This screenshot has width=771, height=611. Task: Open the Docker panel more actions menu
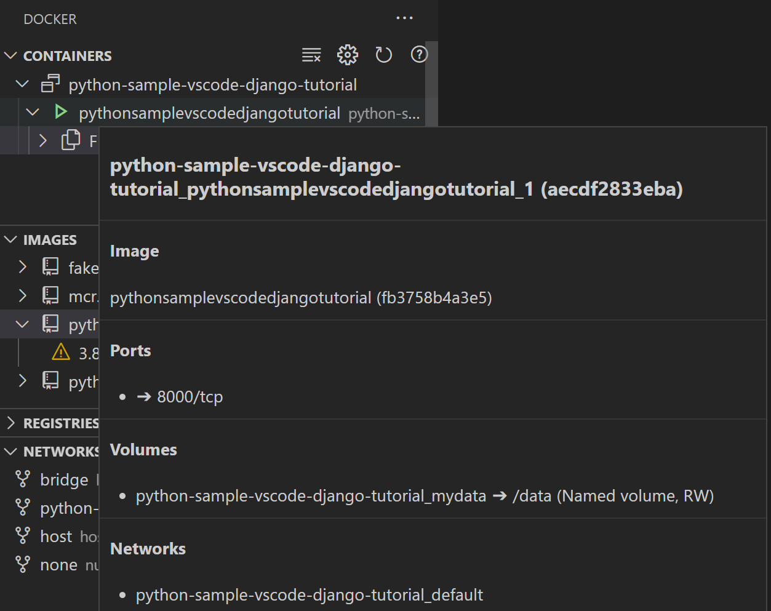(x=404, y=18)
